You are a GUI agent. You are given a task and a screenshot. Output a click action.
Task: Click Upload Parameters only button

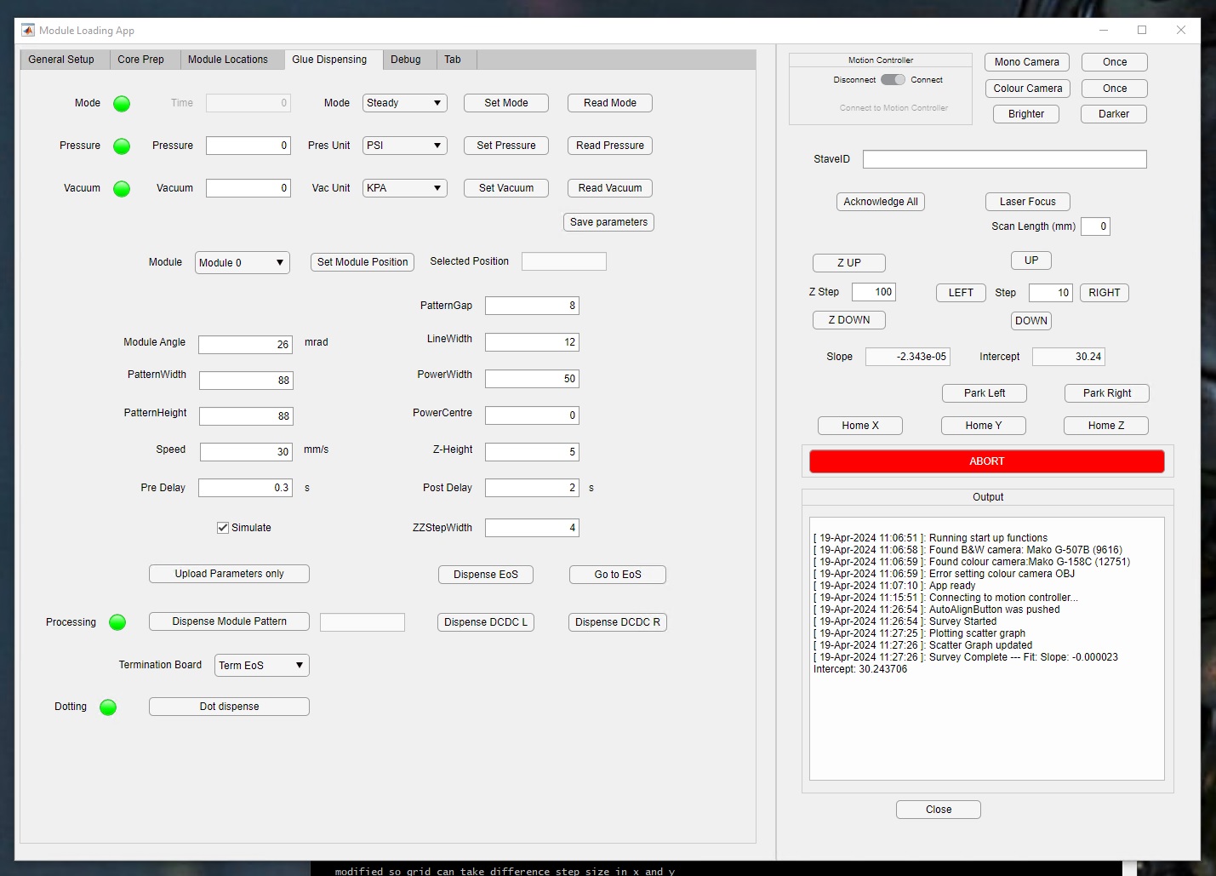(x=229, y=574)
